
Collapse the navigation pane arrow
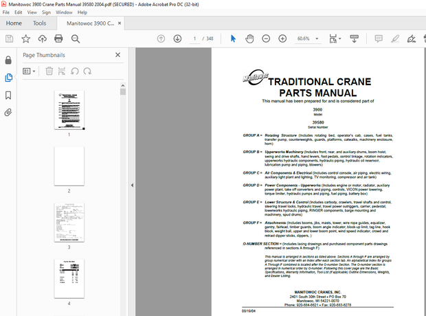[x=132, y=185]
